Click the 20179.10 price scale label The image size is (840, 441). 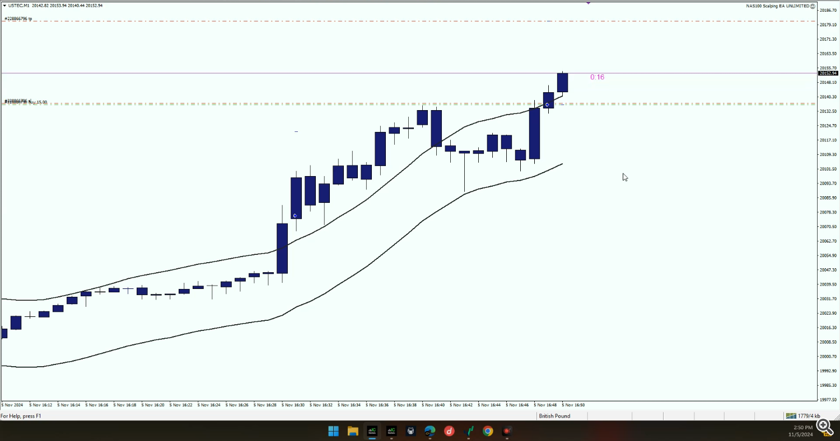tap(828, 25)
